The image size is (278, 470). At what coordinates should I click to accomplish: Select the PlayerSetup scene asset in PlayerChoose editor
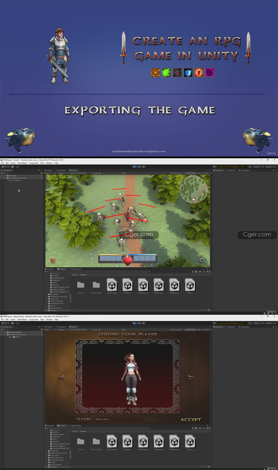[159, 442]
